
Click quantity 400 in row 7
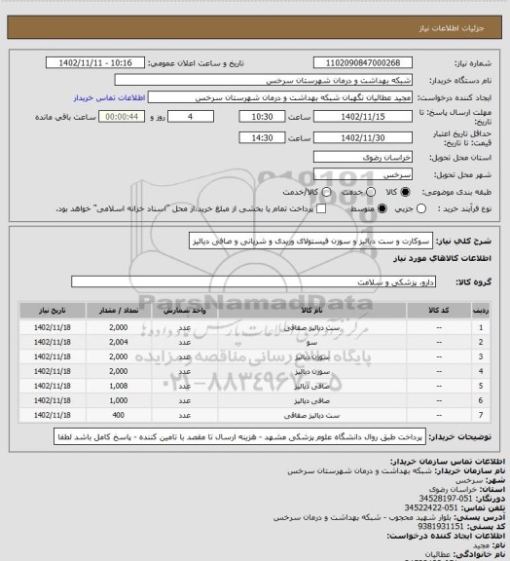point(119,415)
